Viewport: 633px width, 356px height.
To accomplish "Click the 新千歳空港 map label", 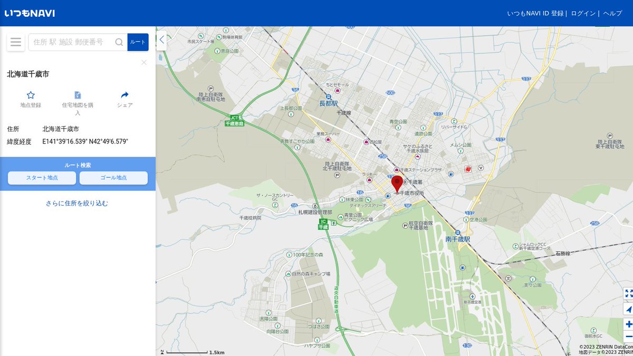I will point(473,302).
